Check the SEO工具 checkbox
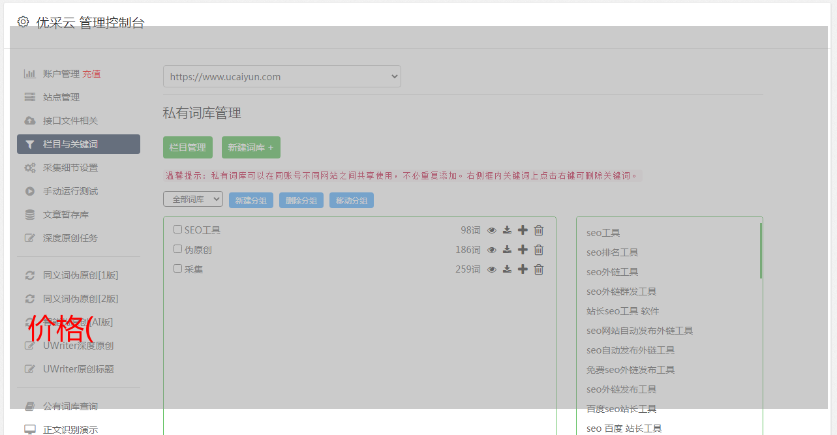The height and width of the screenshot is (435, 837). [x=177, y=230]
